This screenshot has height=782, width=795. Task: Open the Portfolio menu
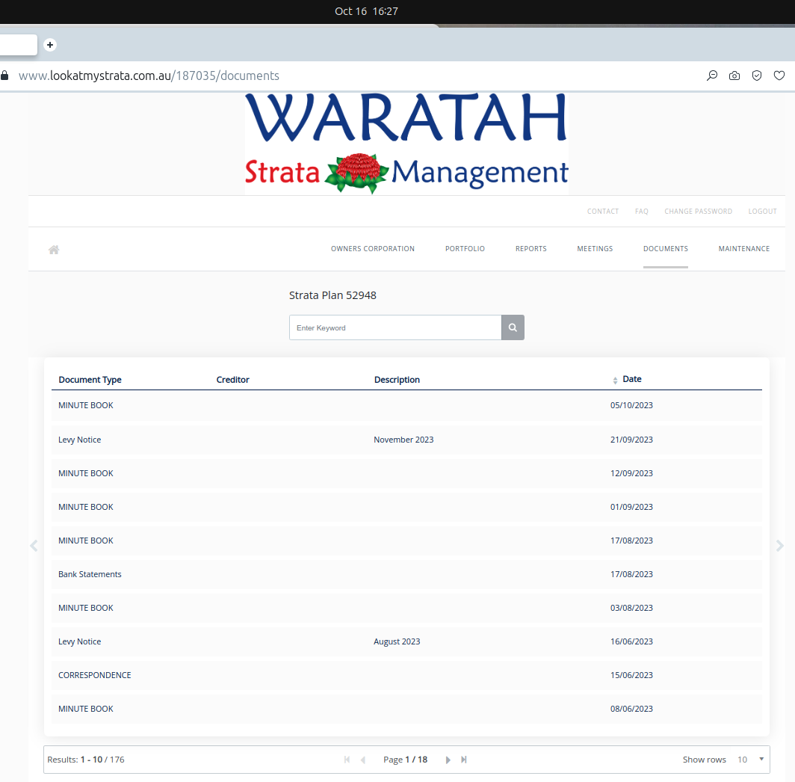tap(465, 249)
